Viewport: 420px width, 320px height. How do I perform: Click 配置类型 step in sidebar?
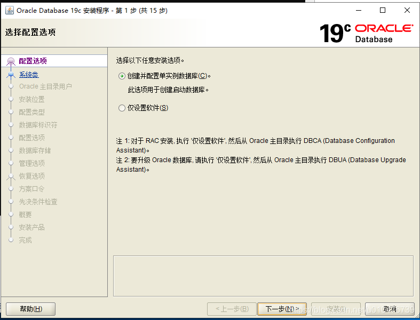pyautogui.click(x=31, y=112)
